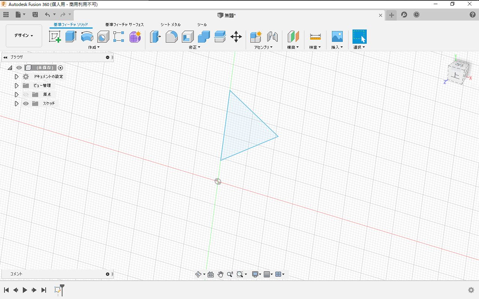Screen dimensions: 479x299
Task: Open the アセンブリ dropdown menu
Action: pyautogui.click(x=263, y=47)
